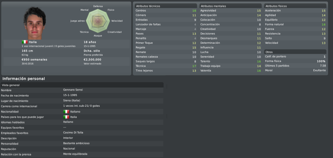Open the Atributos físicos header
Screen dimensions: 333x158
click(x=295, y=6)
